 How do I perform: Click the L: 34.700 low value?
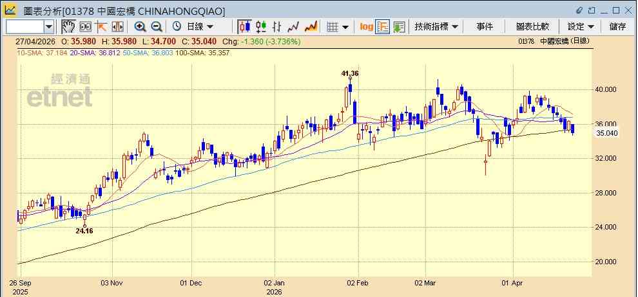pyautogui.click(x=159, y=41)
